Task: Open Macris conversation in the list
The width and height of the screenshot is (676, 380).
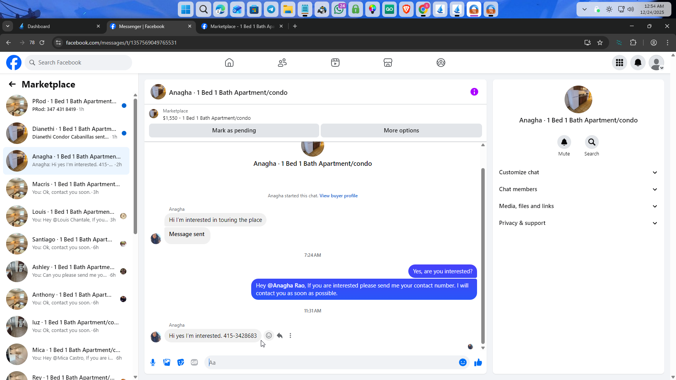Action: pos(66,188)
